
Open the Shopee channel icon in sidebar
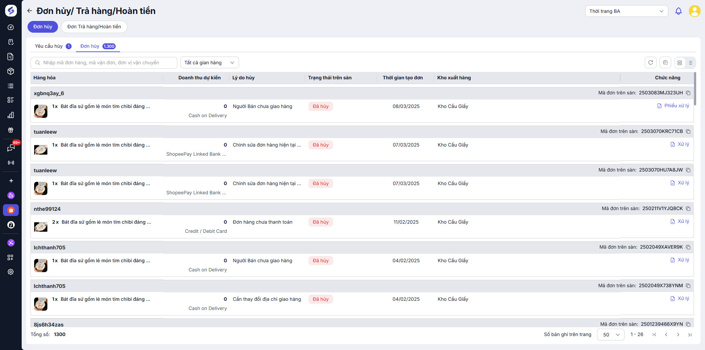pyautogui.click(x=11, y=210)
